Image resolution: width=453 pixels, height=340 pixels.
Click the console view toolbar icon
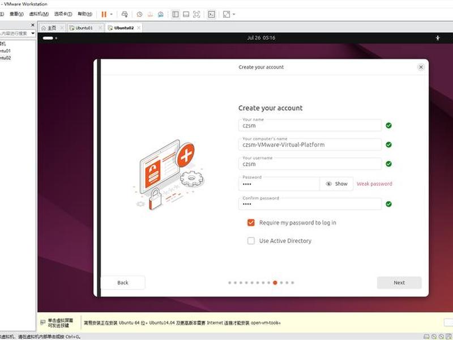(211, 14)
